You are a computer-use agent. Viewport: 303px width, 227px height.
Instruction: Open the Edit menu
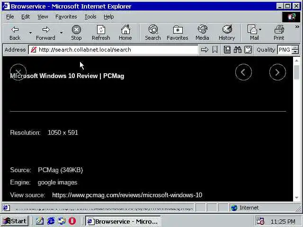click(26, 17)
